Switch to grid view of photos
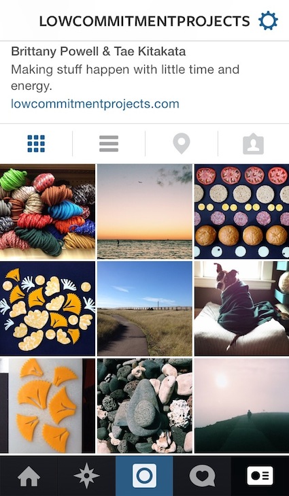The image size is (289, 496). point(36,144)
